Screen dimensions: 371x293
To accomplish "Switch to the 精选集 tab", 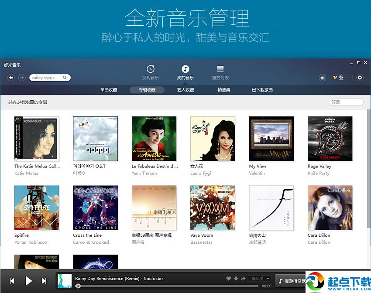I will coord(224,90).
